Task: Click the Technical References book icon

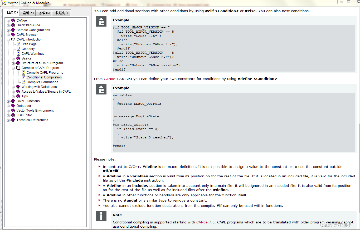Action: [13, 120]
